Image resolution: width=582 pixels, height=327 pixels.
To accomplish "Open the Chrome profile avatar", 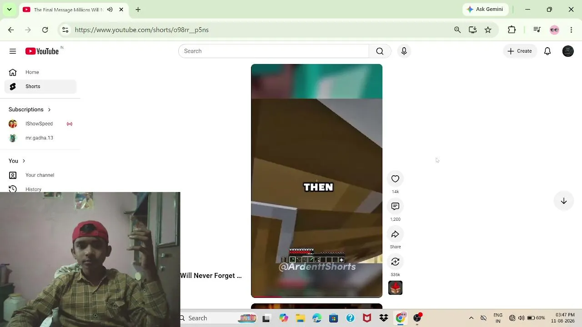I will pos(554,30).
